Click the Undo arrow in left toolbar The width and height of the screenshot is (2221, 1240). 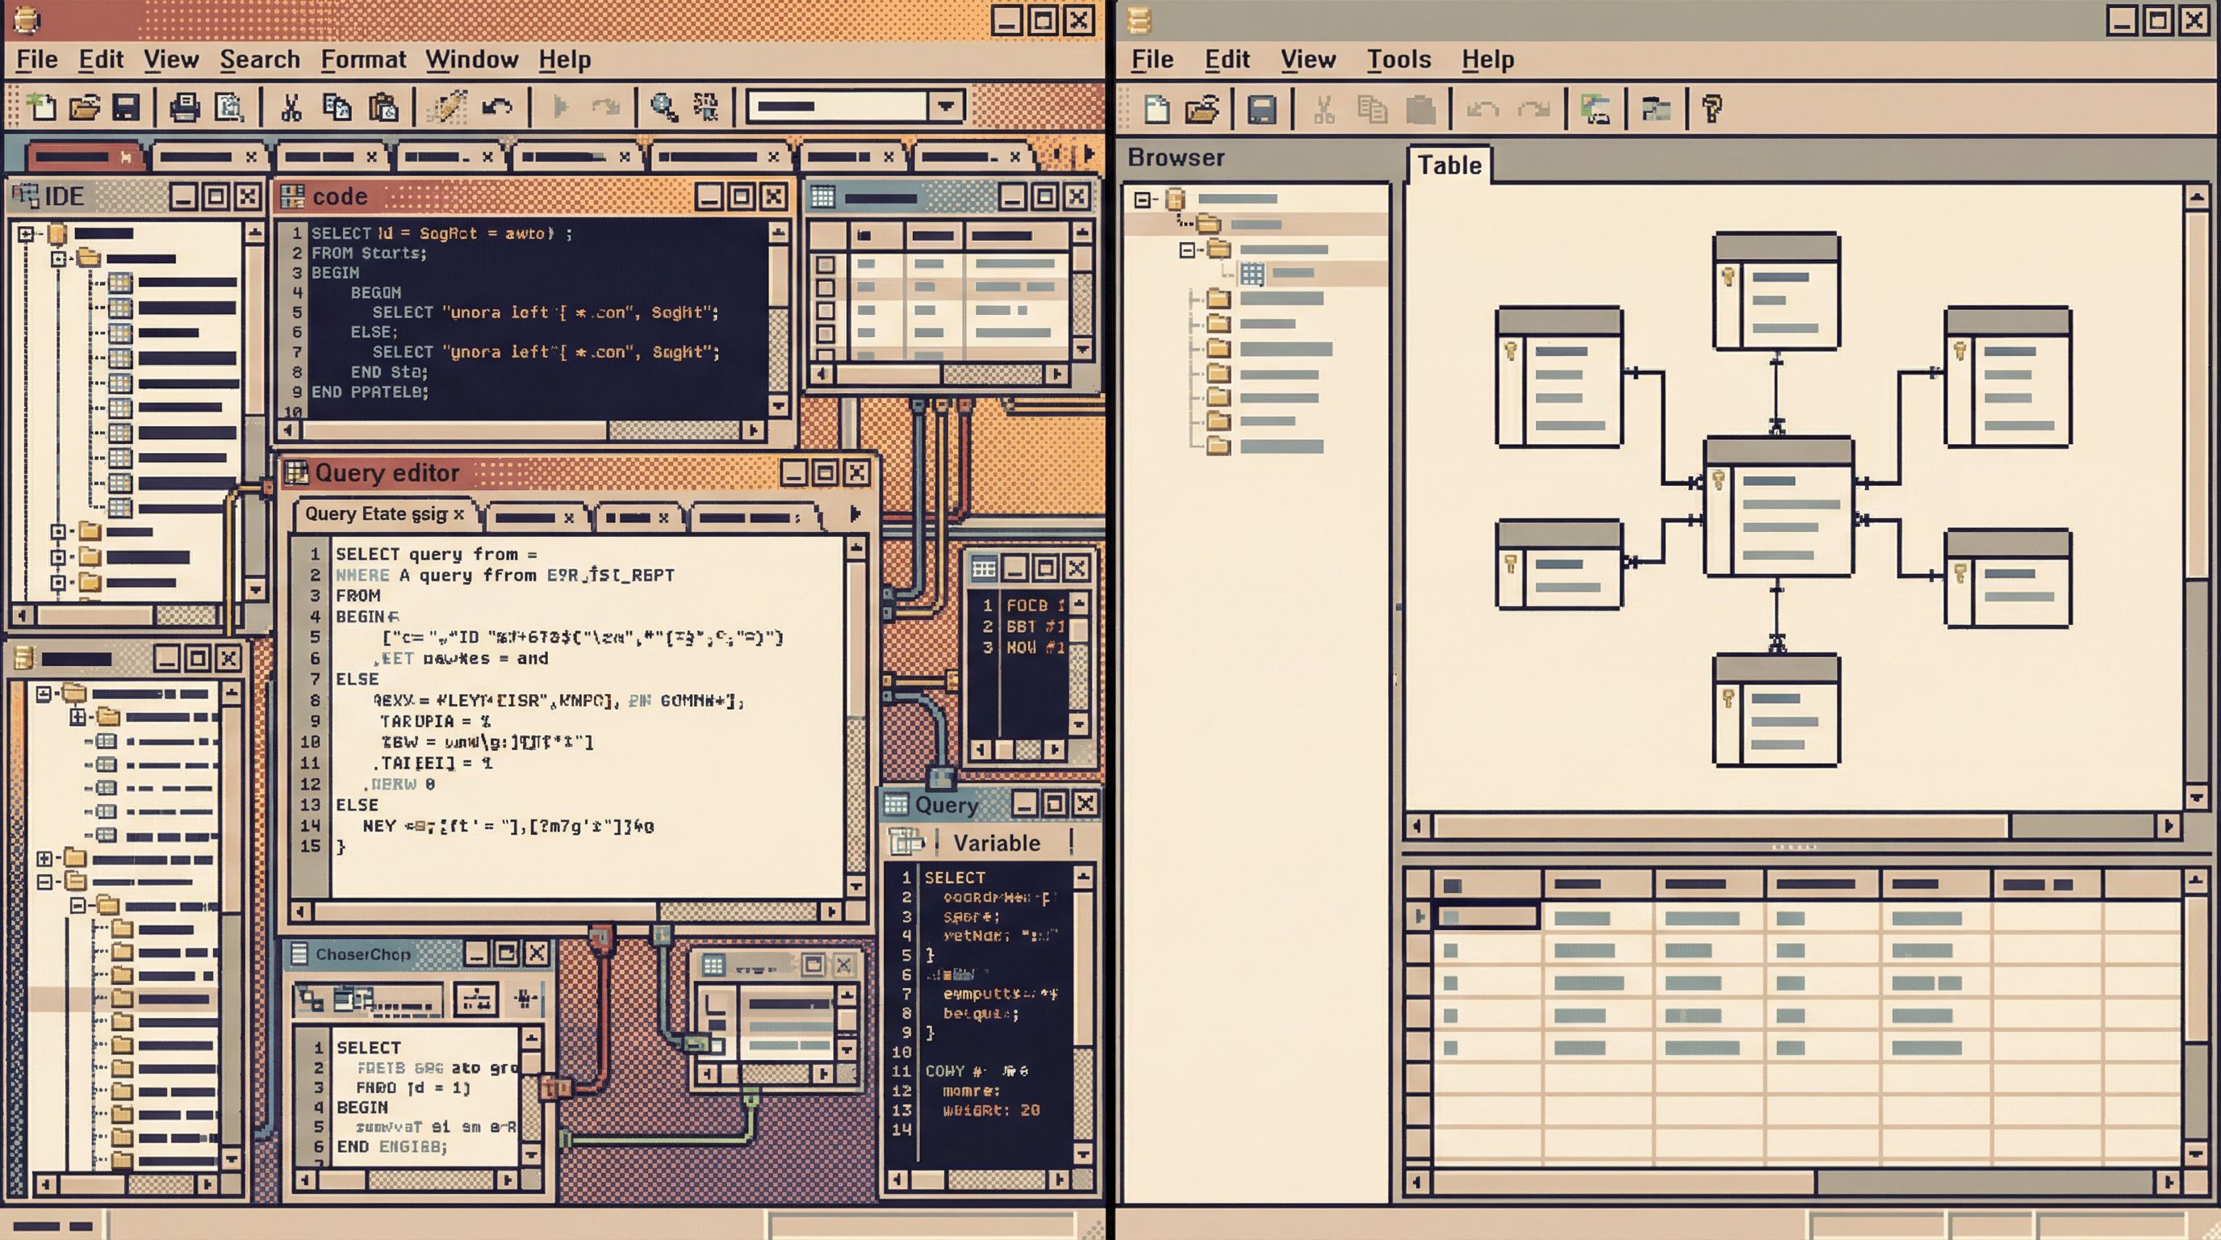496,107
